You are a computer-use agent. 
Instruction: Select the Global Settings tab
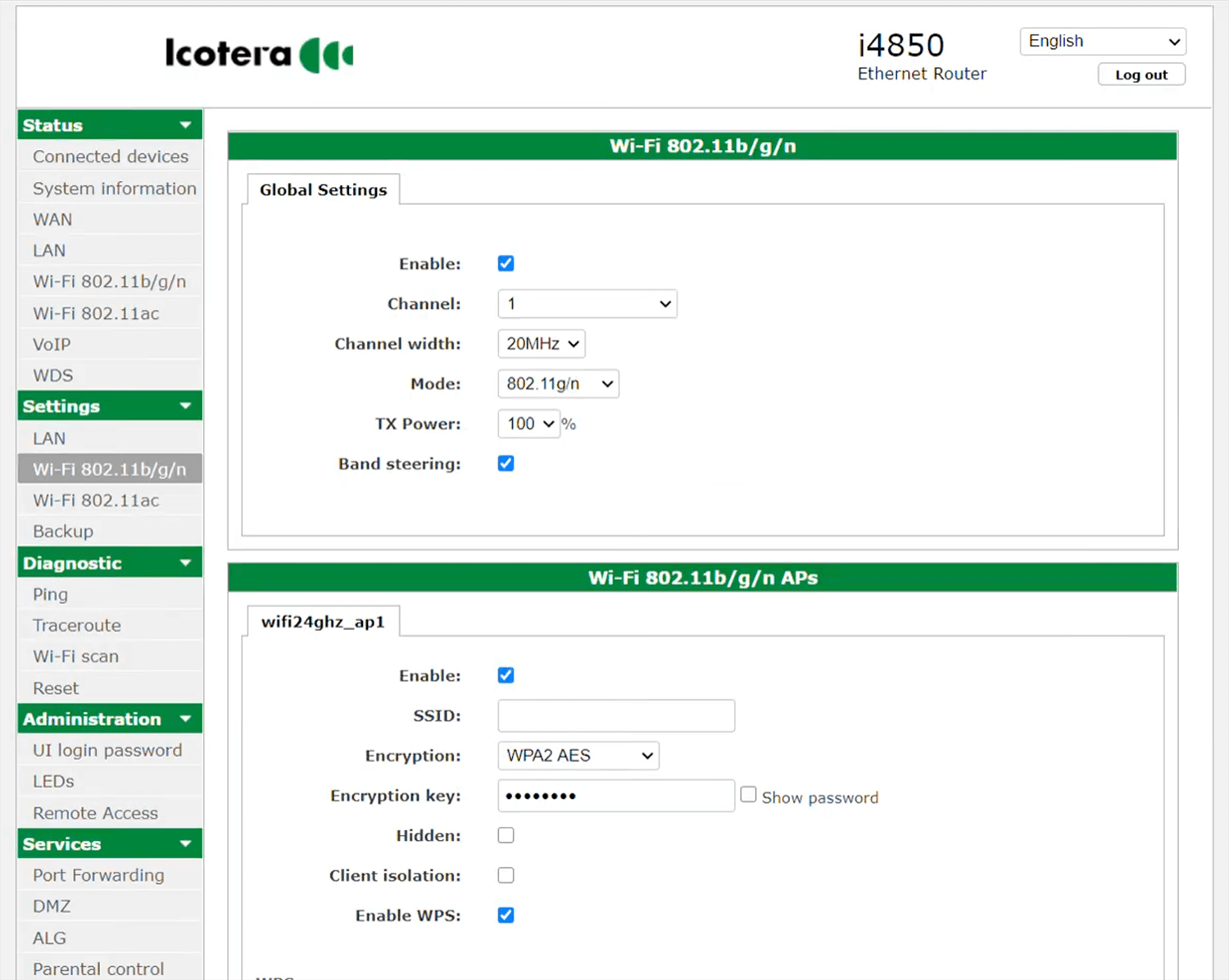323,190
